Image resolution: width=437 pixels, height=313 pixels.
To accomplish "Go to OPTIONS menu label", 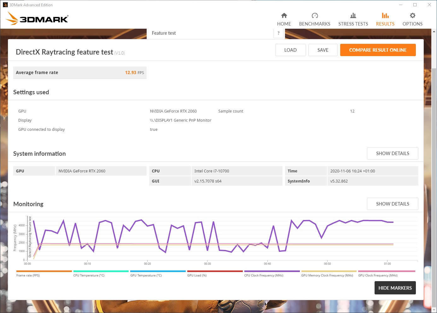I will tap(412, 24).
